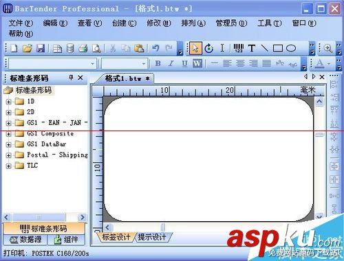
Task: Expand the GS1 DataBar folder
Action: [x=8, y=145]
